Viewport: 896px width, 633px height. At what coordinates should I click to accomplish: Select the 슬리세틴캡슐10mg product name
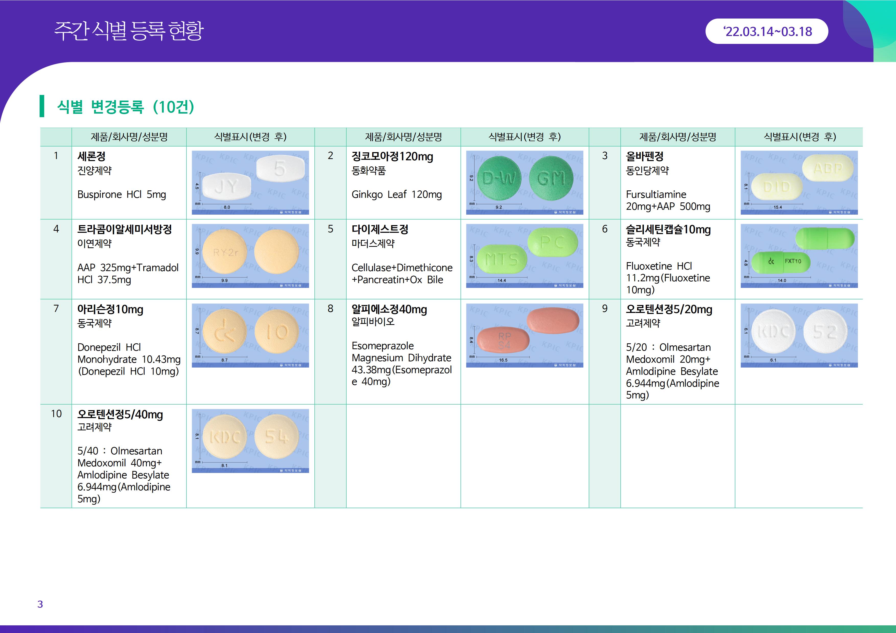pyautogui.click(x=668, y=229)
